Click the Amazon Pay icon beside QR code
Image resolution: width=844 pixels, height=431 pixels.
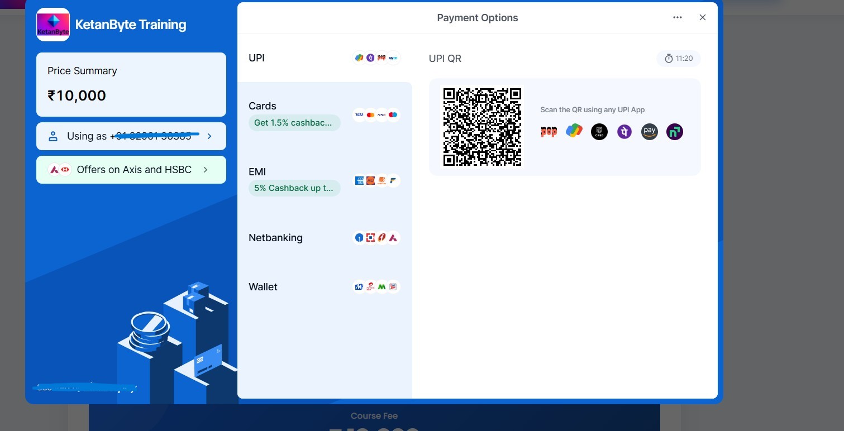pyautogui.click(x=650, y=132)
